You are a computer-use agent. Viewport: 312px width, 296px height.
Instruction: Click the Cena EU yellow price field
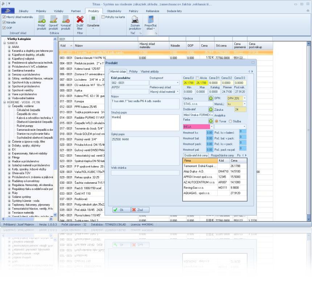click(x=188, y=83)
